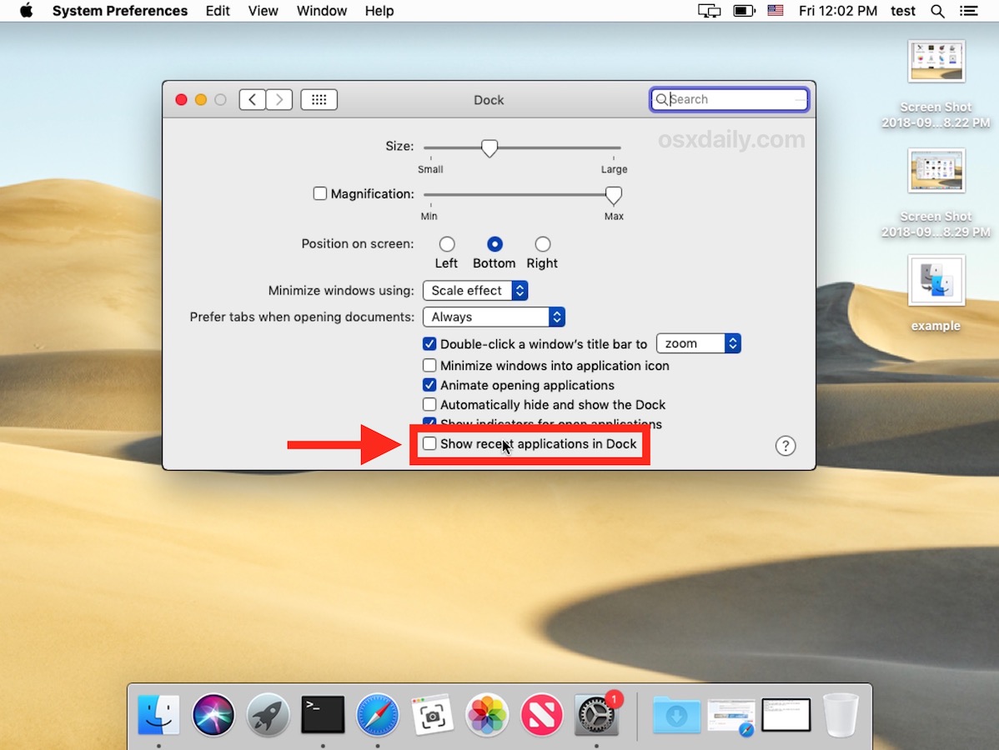This screenshot has height=750, width=999.
Task: Click the Help question mark button
Action: [785, 445]
